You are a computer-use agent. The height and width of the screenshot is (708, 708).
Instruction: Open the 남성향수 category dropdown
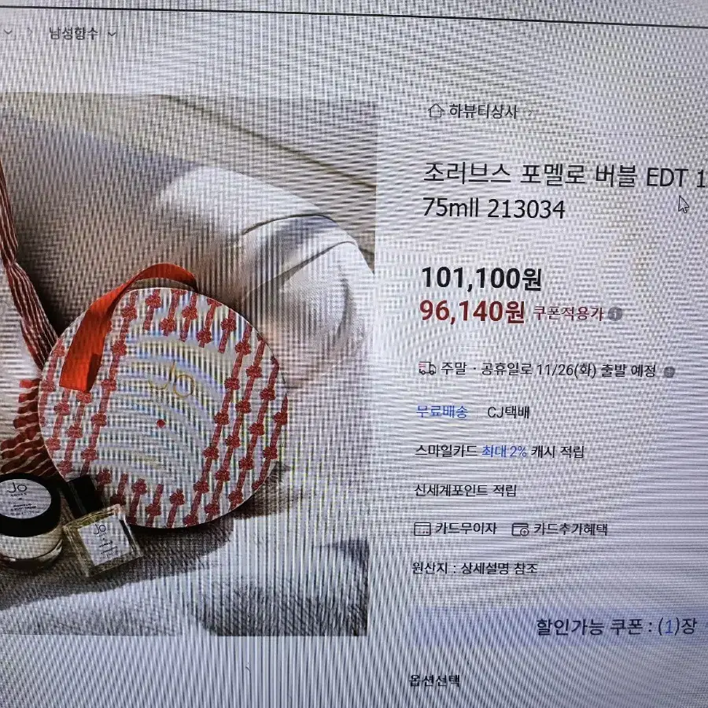pyautogui.click(x=83, y=33)
